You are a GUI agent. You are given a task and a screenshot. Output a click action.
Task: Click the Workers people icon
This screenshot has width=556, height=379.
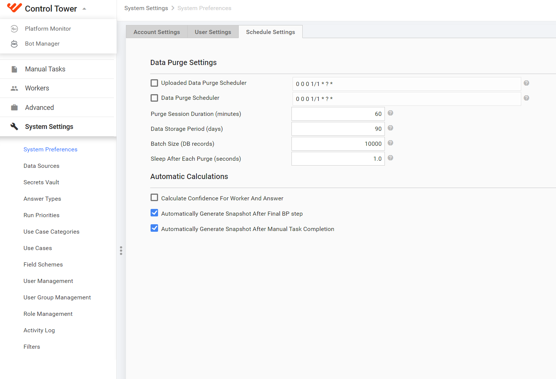click(x=14, y=88)
